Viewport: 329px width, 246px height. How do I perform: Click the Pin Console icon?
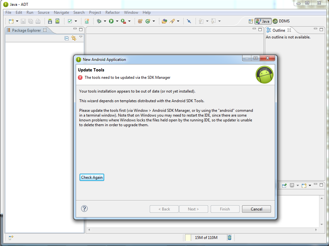284,185
